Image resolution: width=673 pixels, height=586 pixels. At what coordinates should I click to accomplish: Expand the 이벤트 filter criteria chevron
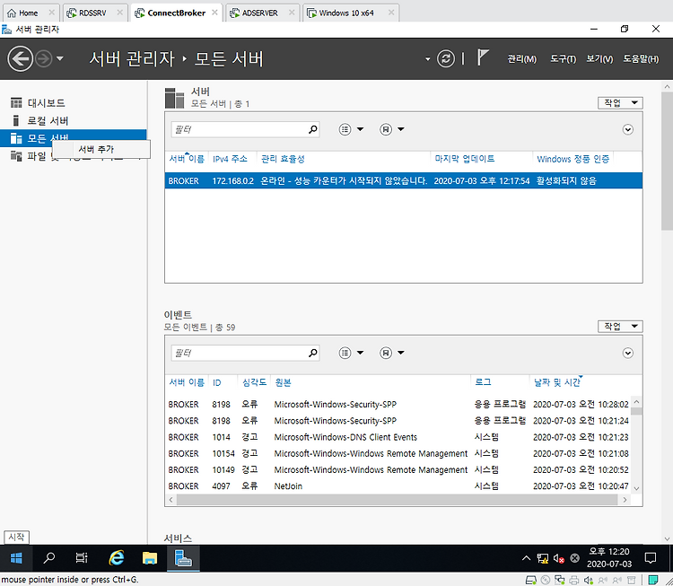(x=627, y=353)
